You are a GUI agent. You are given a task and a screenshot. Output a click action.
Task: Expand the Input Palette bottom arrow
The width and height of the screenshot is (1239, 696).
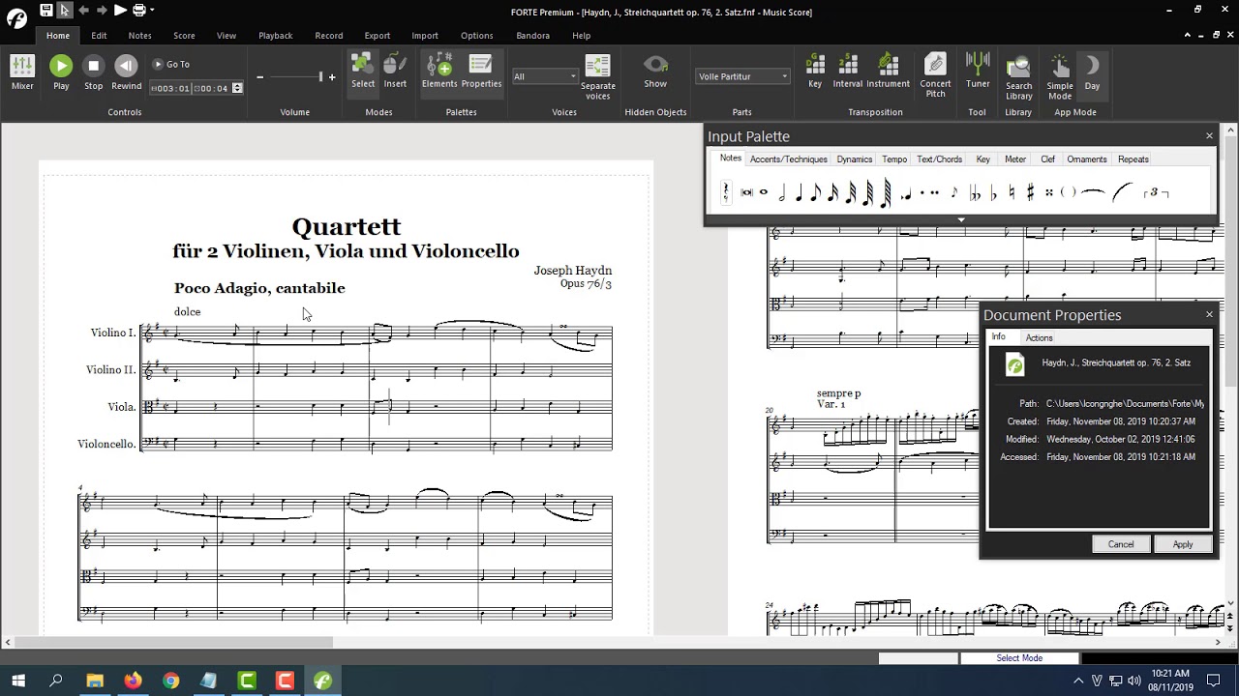click(961, 220)
